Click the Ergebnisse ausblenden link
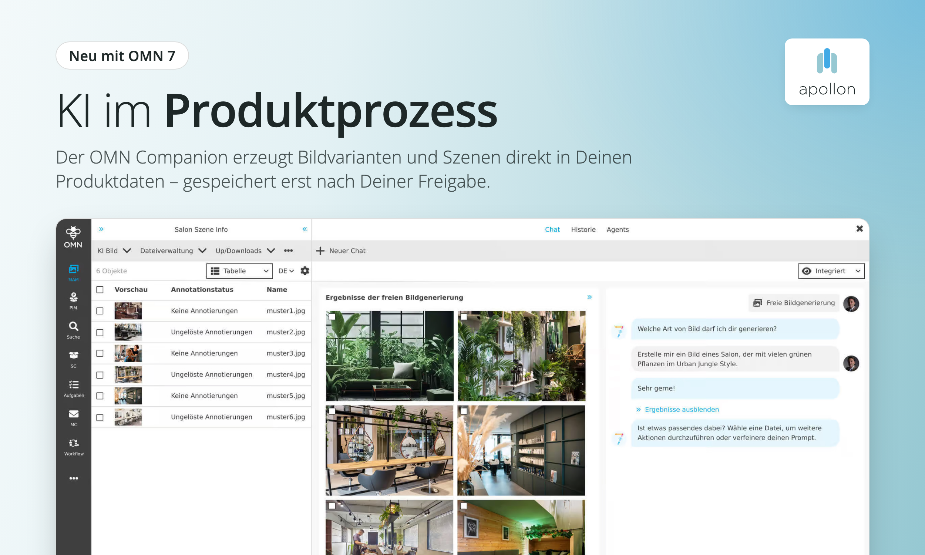Viewport: 925px width, 555px height. point(677,410)
